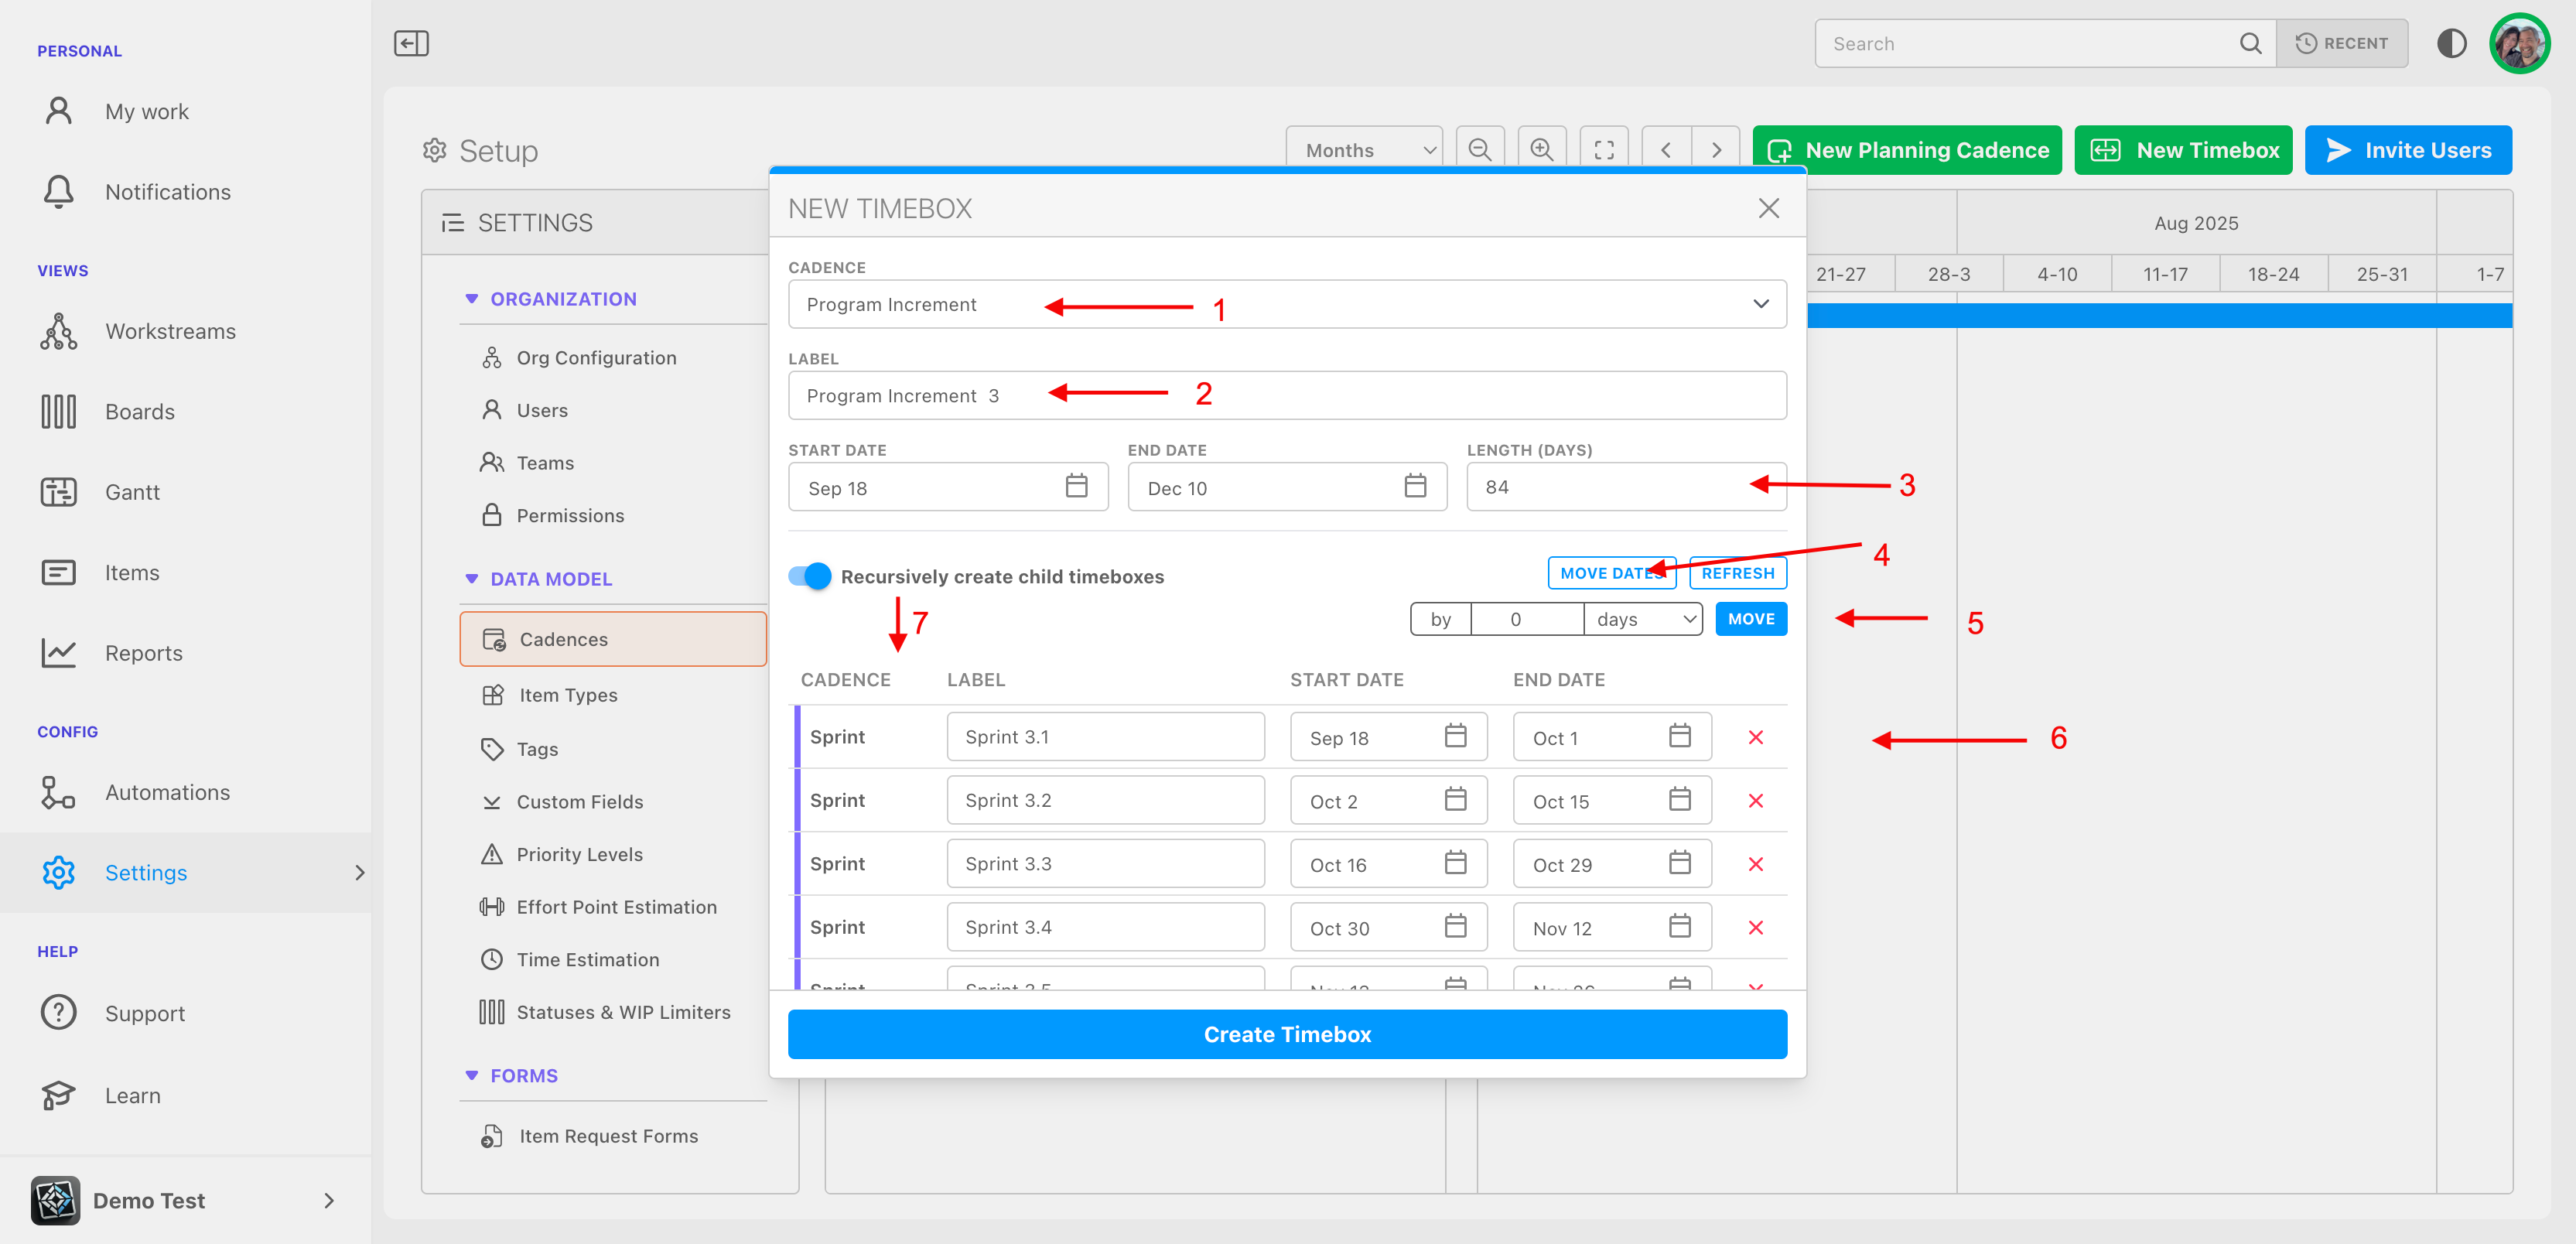Collapse the ORGANIZATION settings section
Screen dimensions: 2576x1244
[472, 299]
